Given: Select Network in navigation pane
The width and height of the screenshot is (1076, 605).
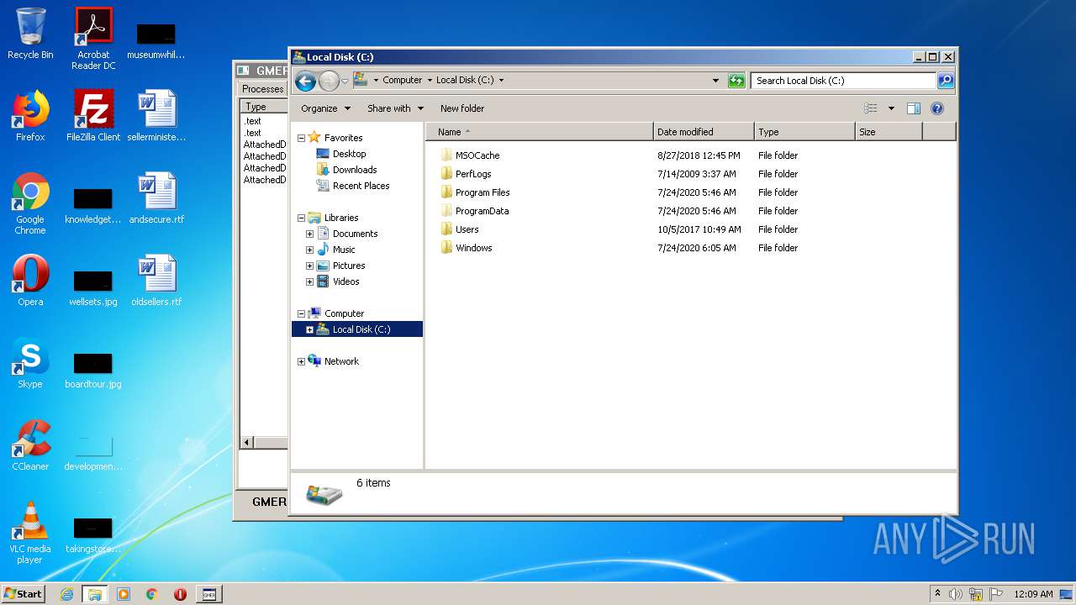Looking at the screenshot, I should tap(341, 361).
